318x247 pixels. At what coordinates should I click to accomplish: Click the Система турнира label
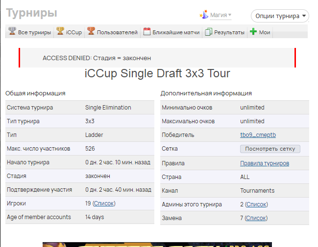click(x=30, y=108)
